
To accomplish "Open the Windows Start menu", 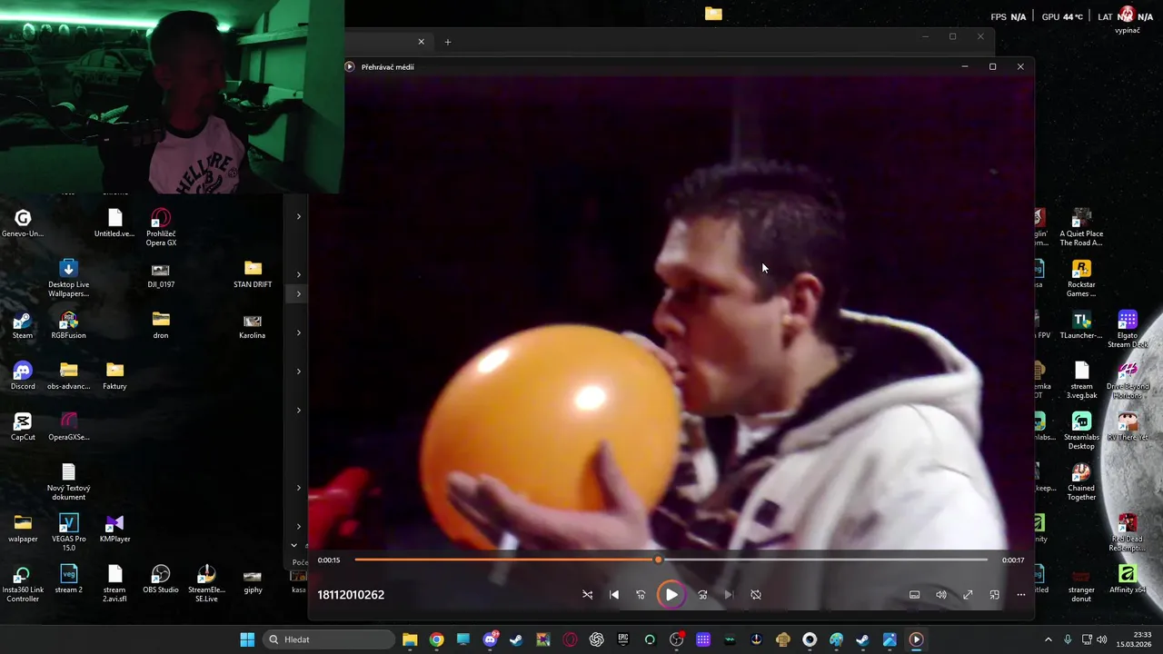I will pos(247,639).
